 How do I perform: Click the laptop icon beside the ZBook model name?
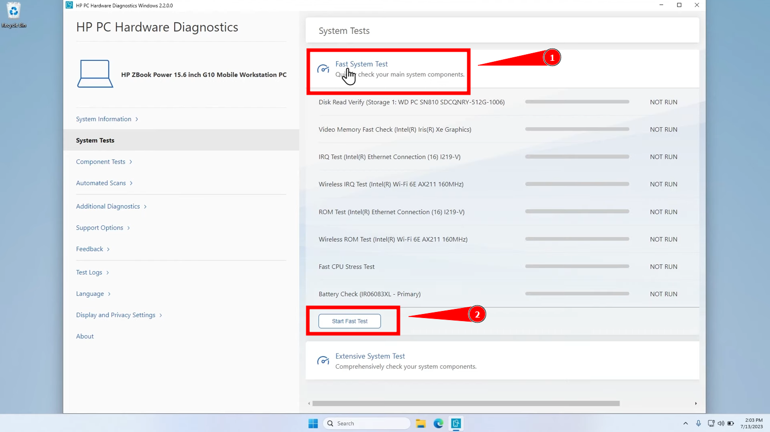(x=95, y=74)
